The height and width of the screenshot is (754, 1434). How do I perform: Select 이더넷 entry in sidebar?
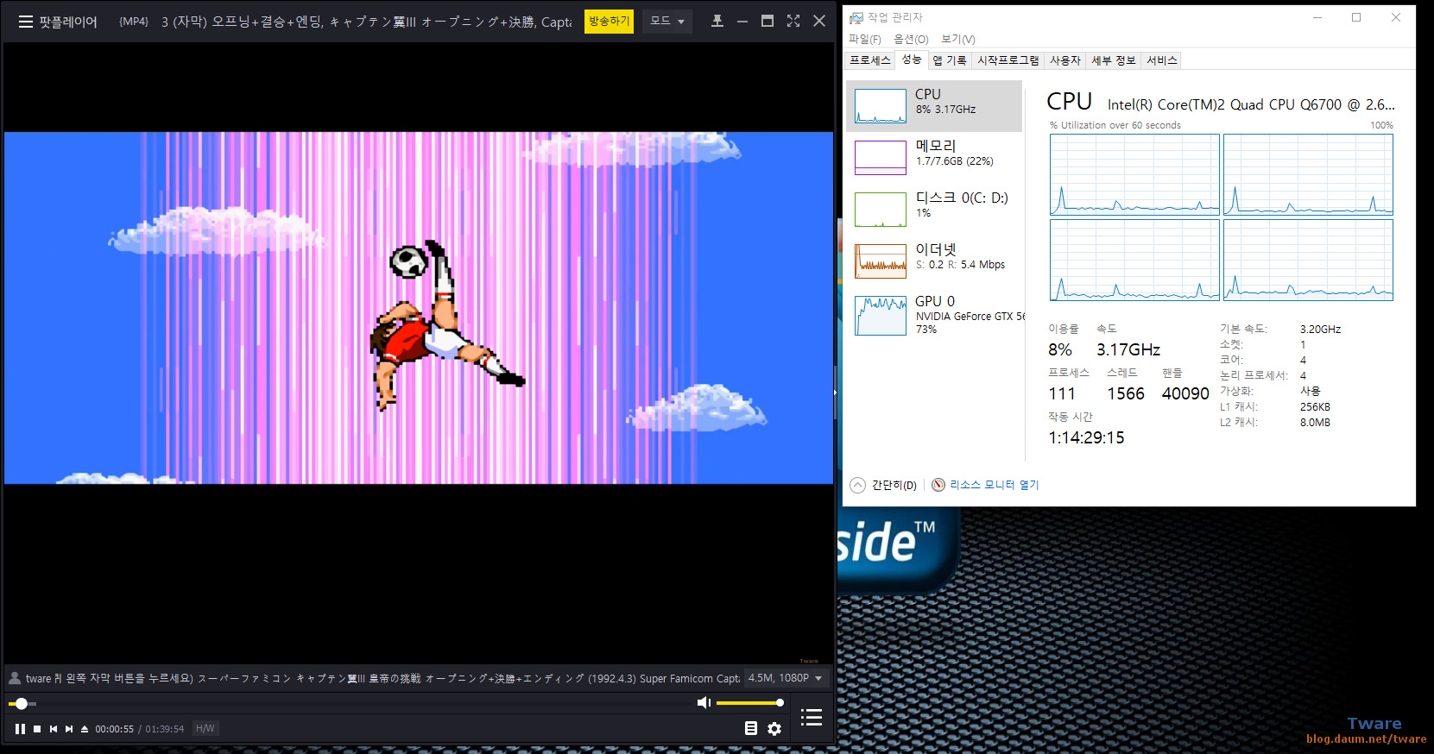click(x=934, y=261)
